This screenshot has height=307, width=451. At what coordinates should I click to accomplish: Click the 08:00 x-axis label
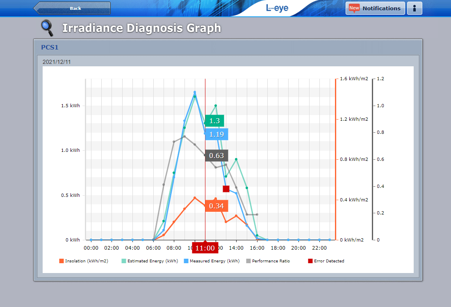(x=174, y=248)
